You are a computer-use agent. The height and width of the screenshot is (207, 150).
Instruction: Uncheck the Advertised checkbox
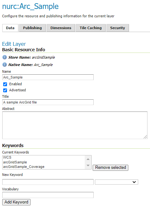[x=5, y=90]
